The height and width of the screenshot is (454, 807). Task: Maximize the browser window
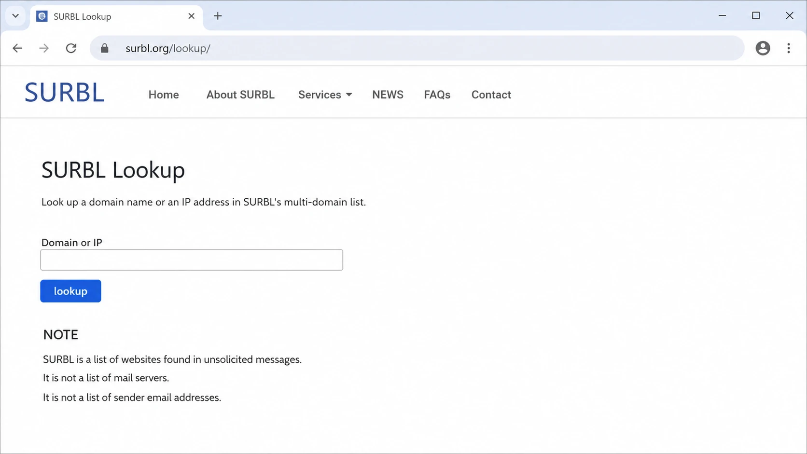[x=756, y=16]
